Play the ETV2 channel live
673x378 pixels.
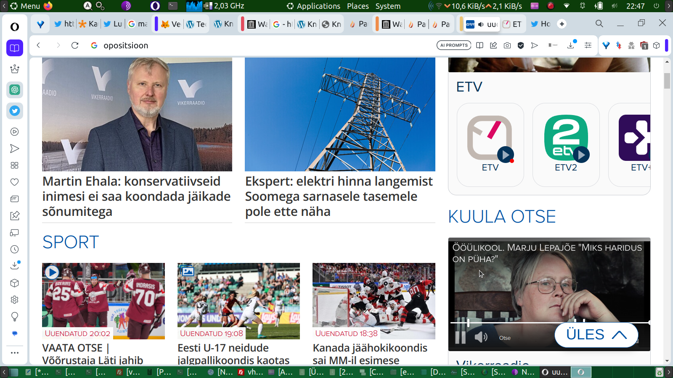coord(581,155)
